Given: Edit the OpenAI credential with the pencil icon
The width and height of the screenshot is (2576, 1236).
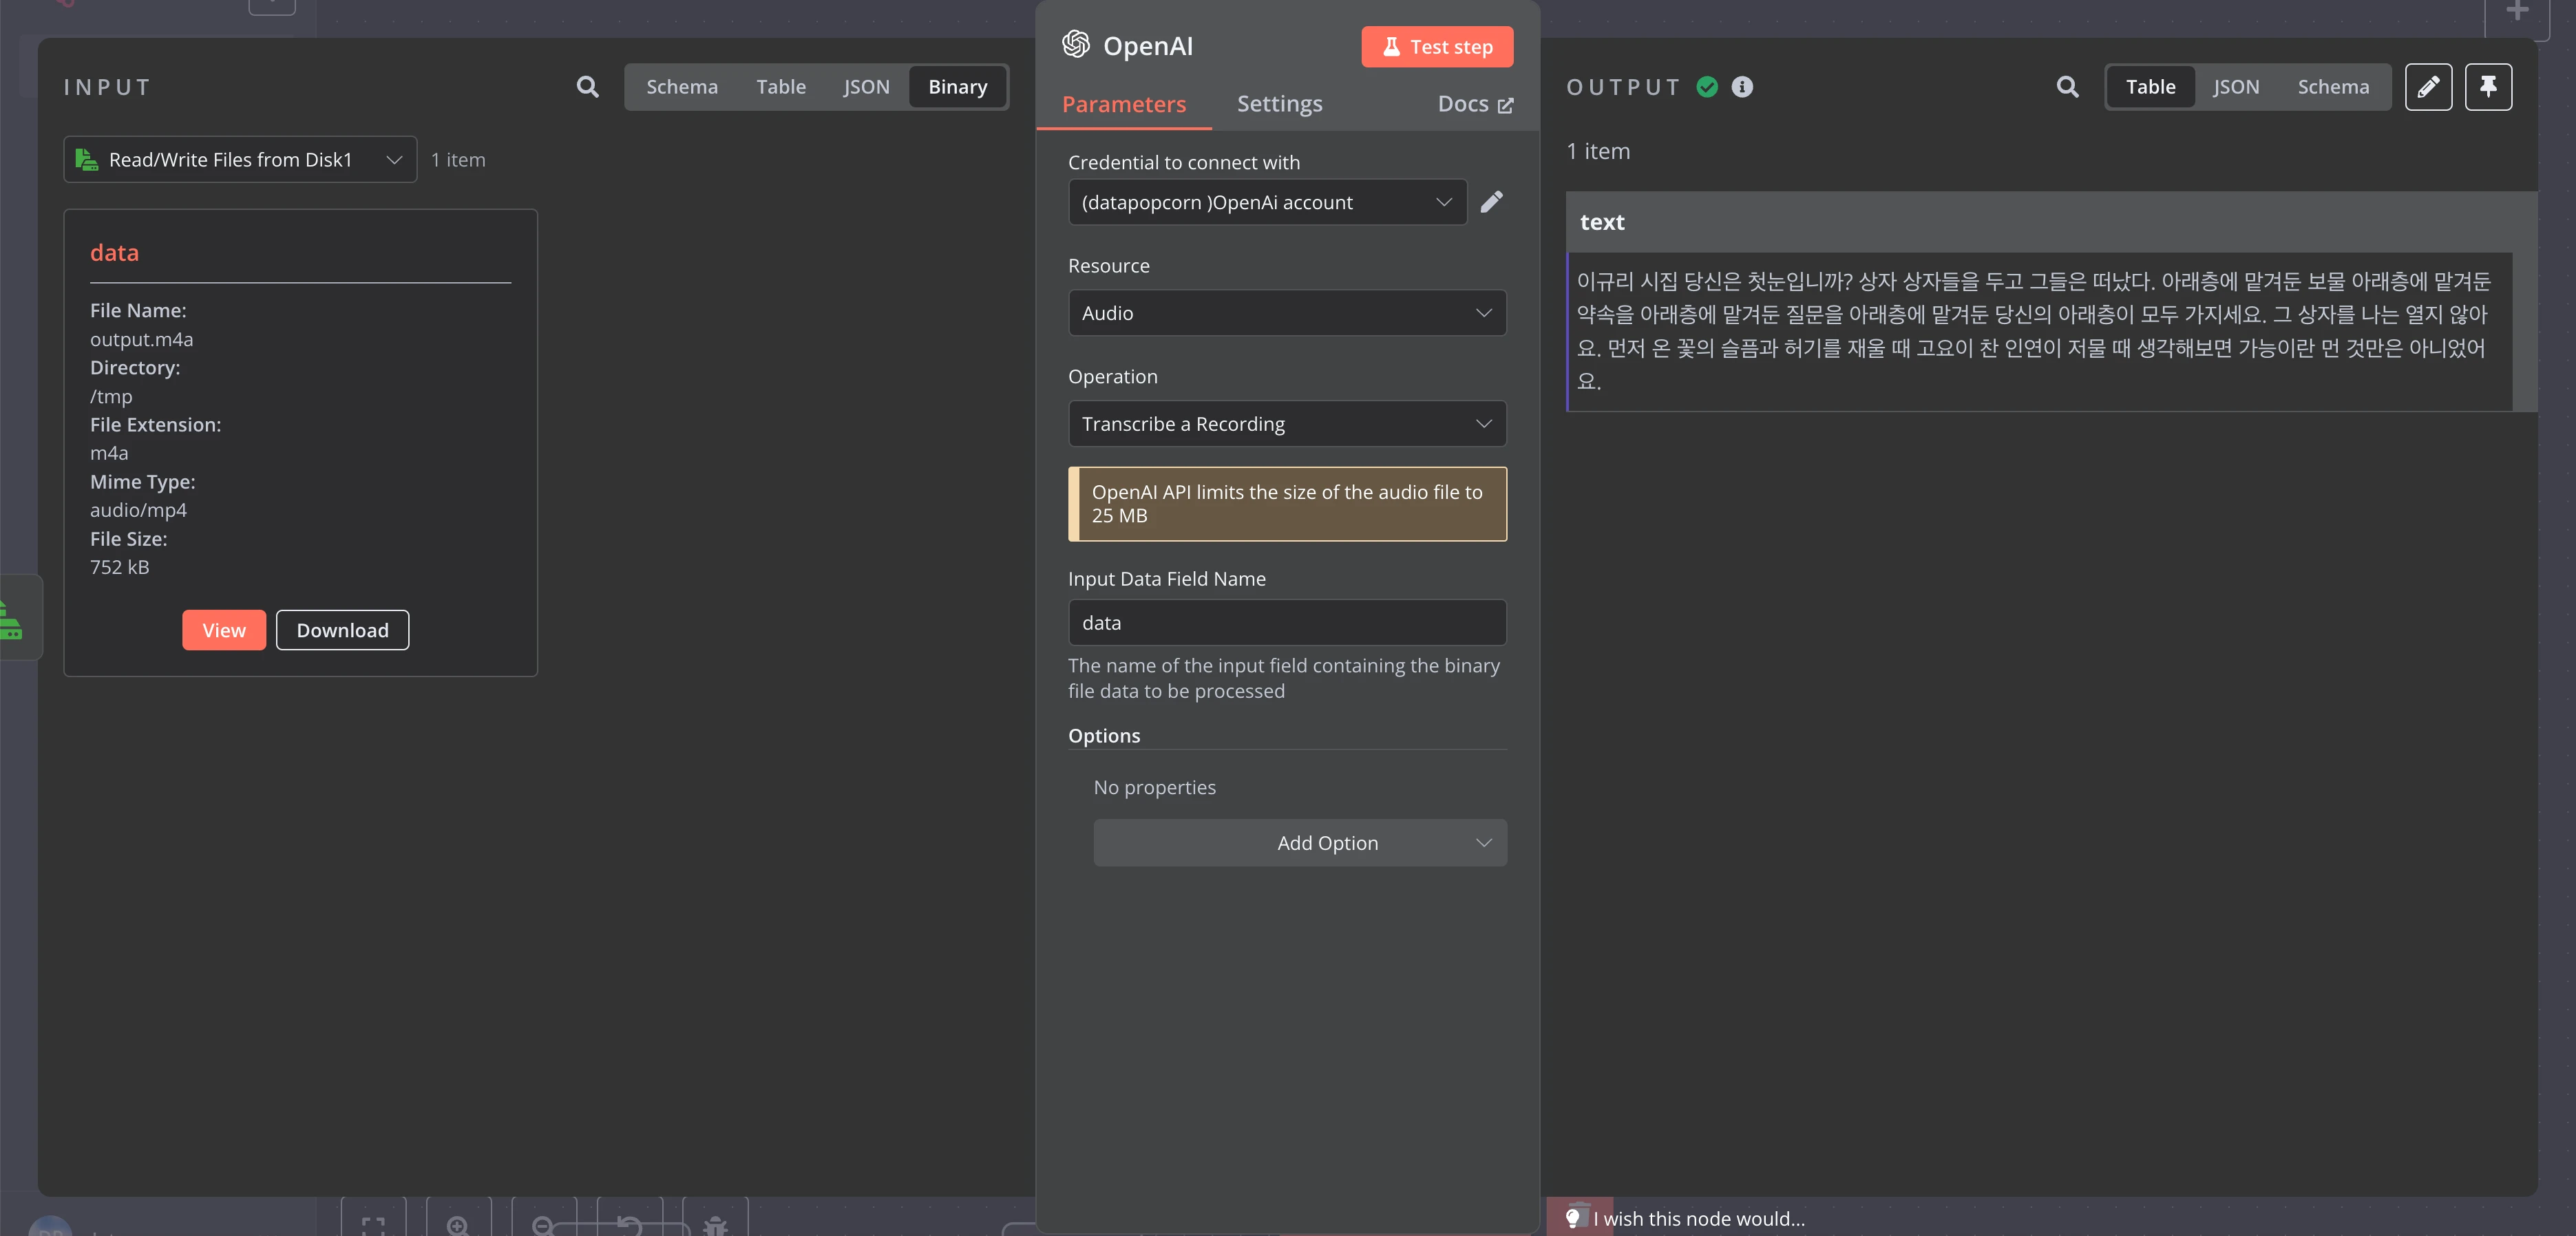Looking at the screenshot, I should point(1491,202).
